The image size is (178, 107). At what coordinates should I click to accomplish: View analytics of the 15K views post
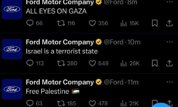click(124, 23)
